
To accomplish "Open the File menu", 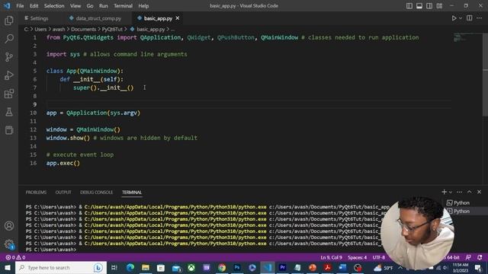I will click(x=20, y=6).
